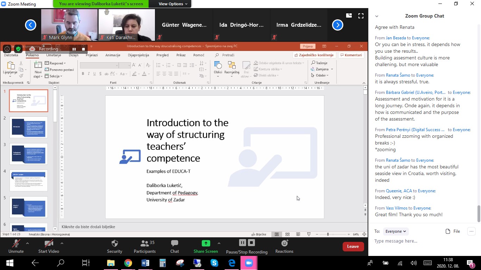Open the Reactions menu

[x=284, y=246]
